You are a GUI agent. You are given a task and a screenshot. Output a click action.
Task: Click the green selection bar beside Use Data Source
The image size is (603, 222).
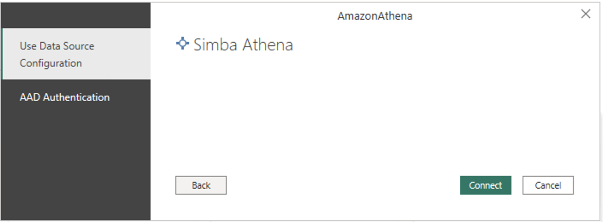[x=3, y=54]
